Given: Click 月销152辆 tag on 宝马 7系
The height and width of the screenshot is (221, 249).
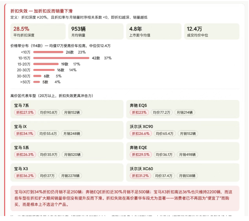Looking at the screenshot, I should pos(72,112).
